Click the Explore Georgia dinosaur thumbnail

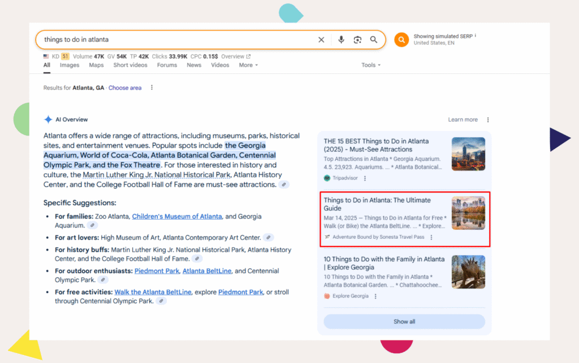[x=468, y=272]
